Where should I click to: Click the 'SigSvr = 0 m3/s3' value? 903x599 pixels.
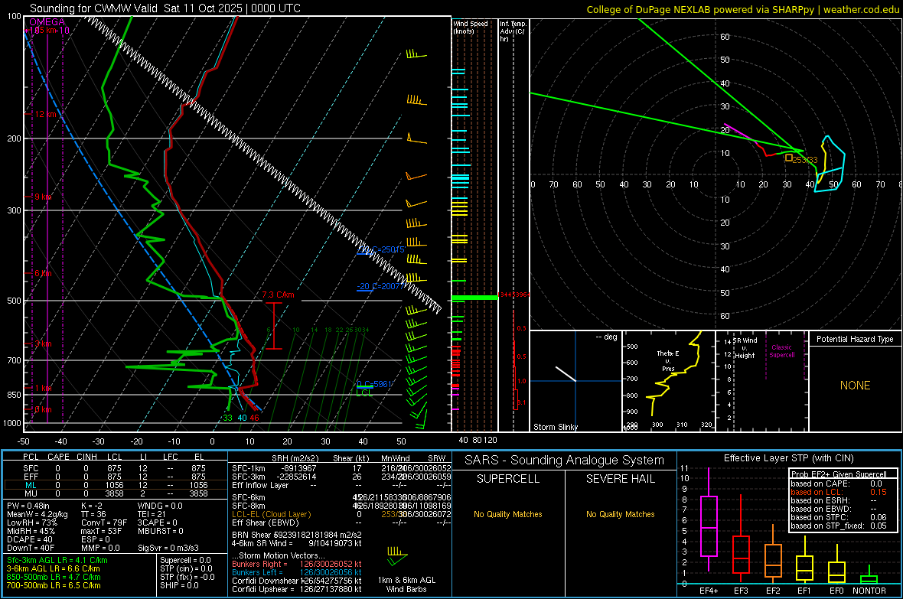(168, 548)
